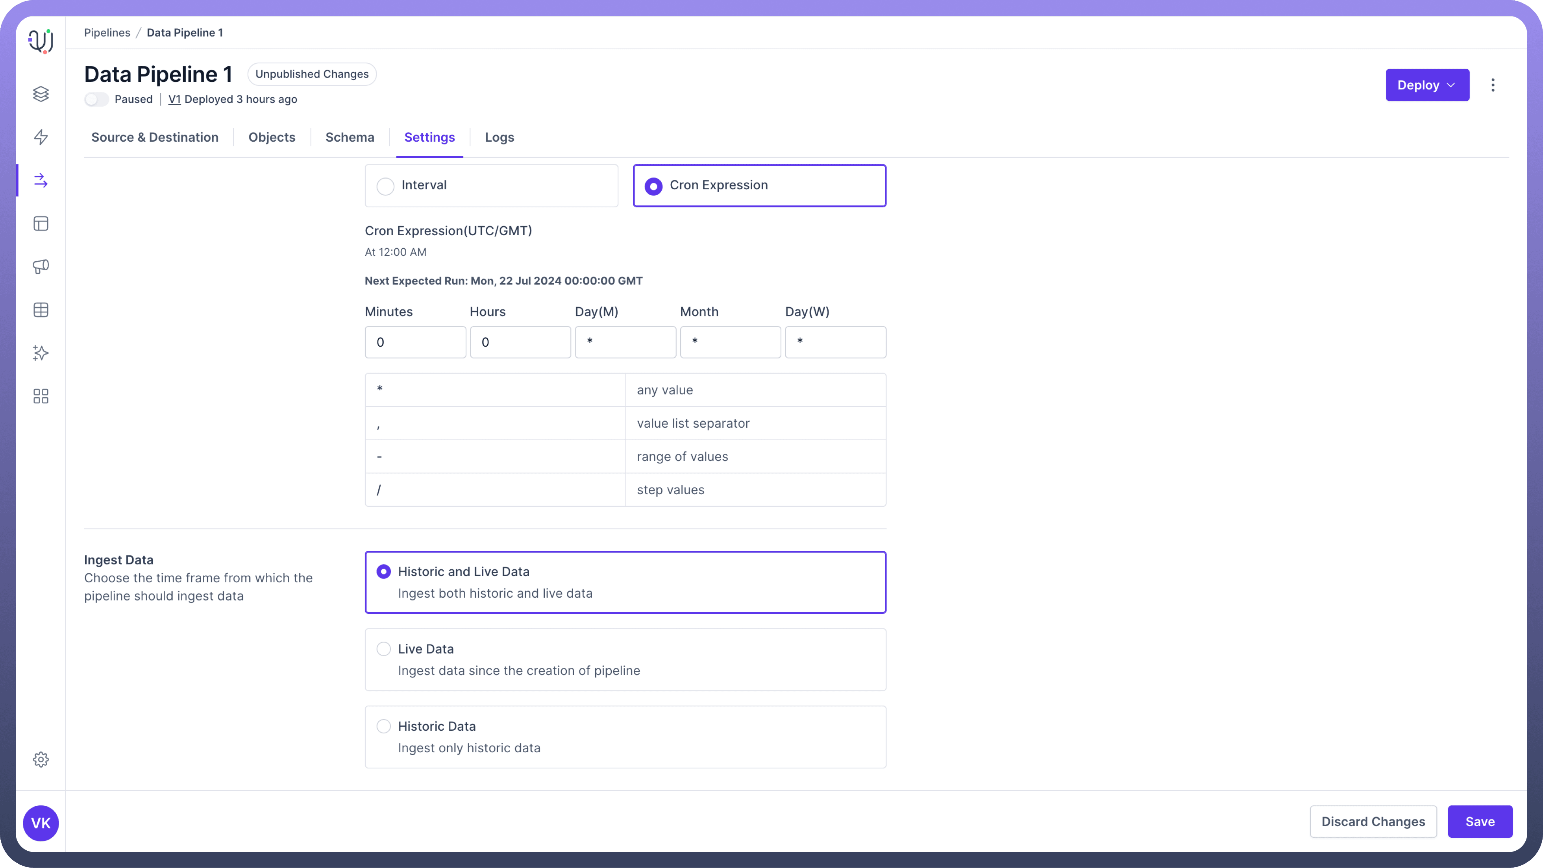The height and width of the screenshot is (868, 1543).
Task: Switch to the Schema tab
Action: [x=350, y=137]
